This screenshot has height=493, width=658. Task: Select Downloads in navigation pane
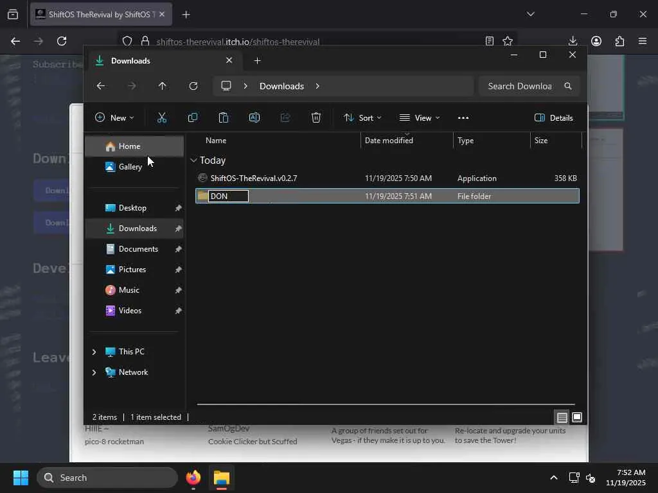(134, 229)
